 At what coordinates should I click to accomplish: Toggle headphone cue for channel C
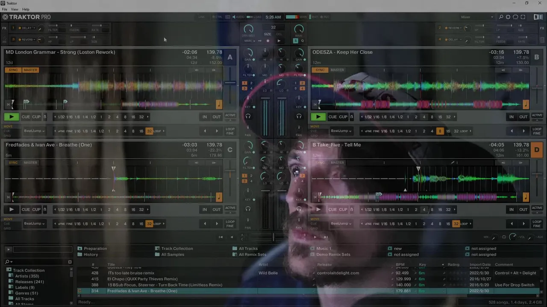click(248, 209)
